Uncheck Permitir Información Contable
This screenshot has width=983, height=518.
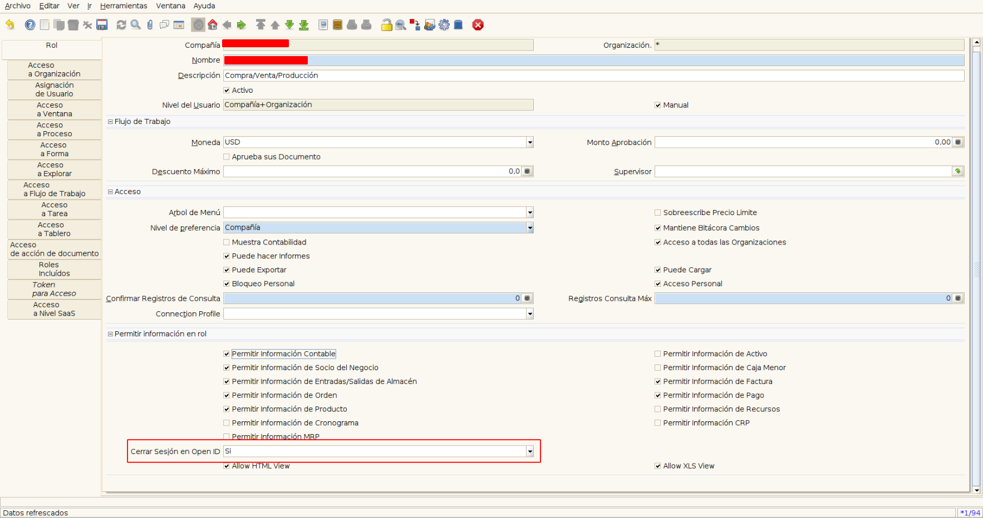[227, 353]
